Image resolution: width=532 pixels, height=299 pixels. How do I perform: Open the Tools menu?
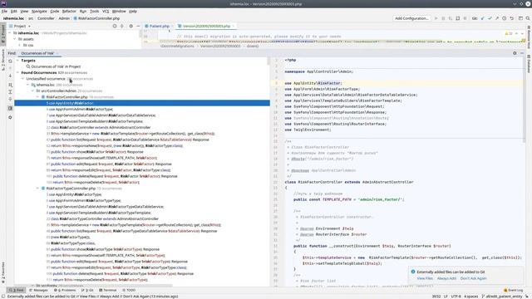coord(94,11)
